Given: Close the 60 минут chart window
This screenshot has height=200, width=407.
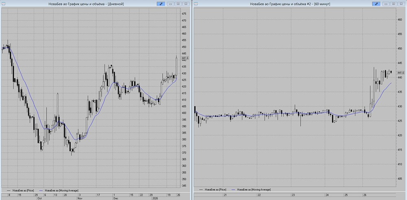Looking at the screenshot, I should click(x=401, y=4).
